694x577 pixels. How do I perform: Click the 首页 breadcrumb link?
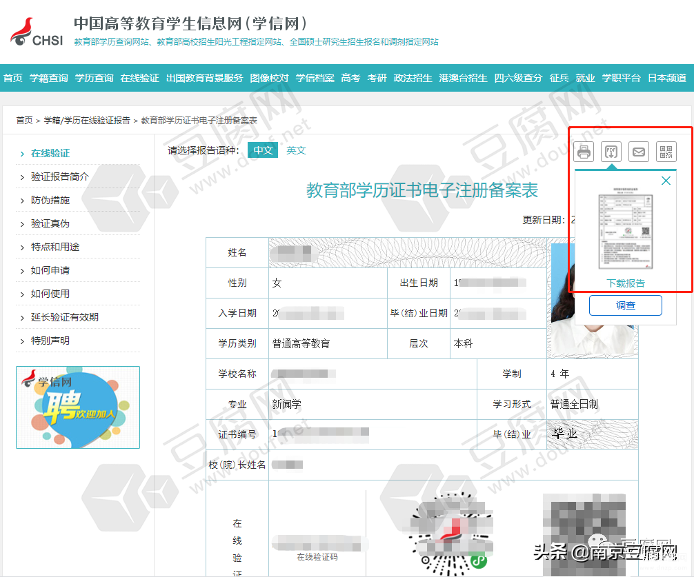pyautogui.click(x=24, y=120)
